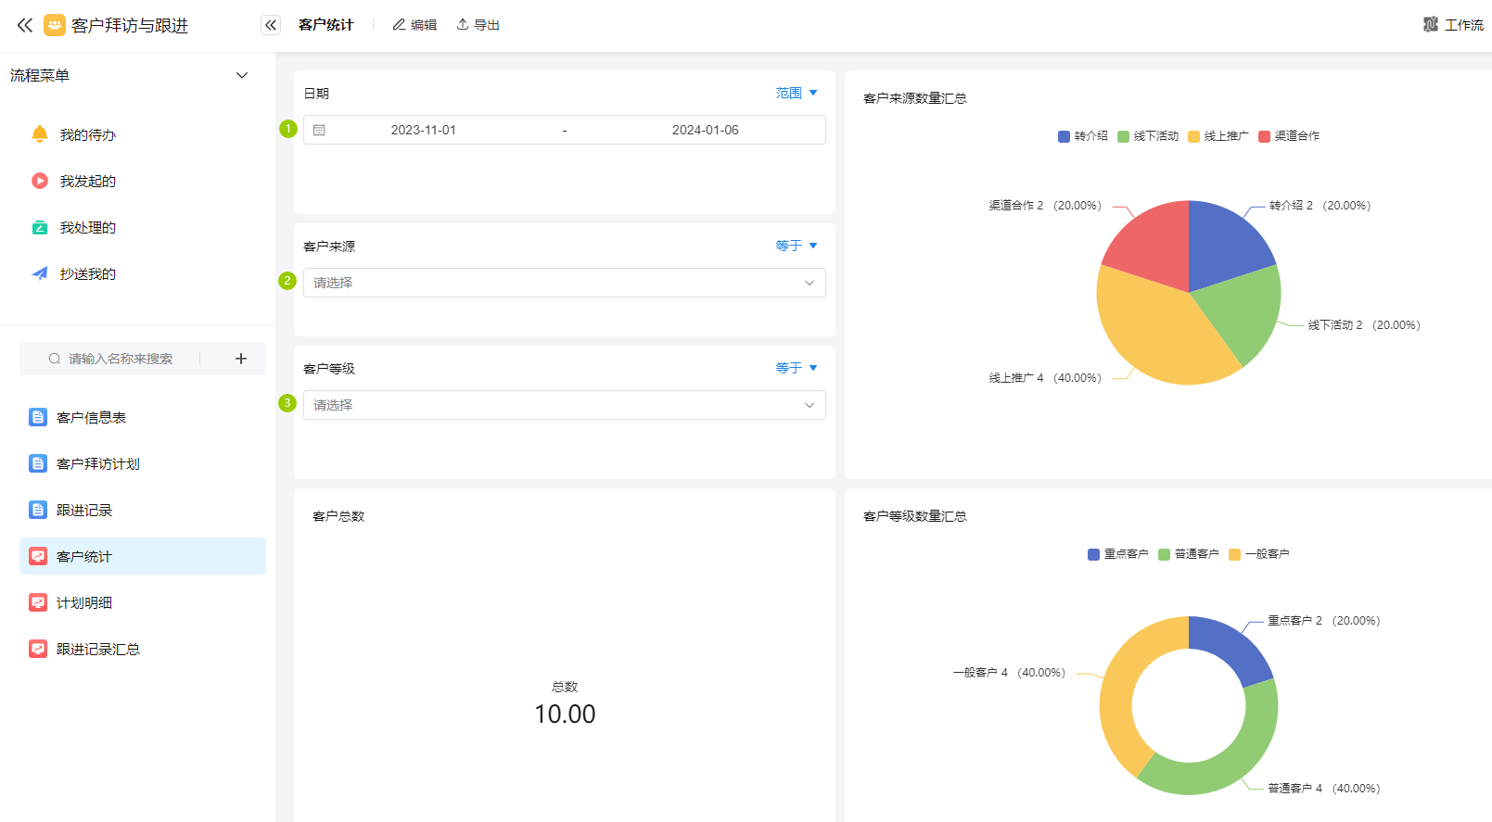
Task: Click start date 2023-11-01 field
Action: [423, 131]
